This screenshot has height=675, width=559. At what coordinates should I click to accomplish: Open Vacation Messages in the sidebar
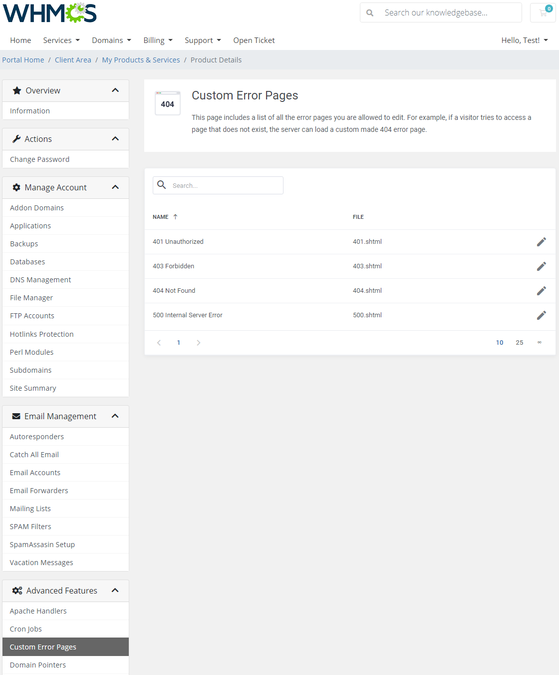point(65,563)
